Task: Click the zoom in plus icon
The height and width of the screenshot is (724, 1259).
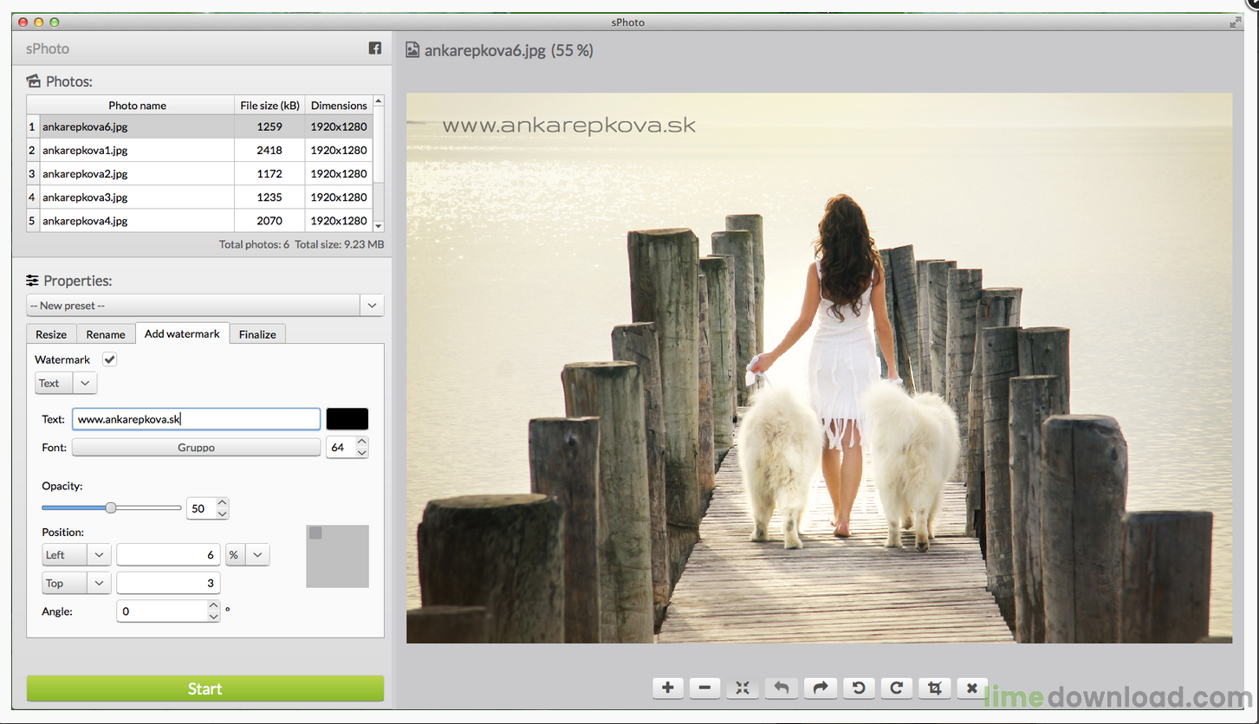Action: pyautogui.click(x=667, y=688)
